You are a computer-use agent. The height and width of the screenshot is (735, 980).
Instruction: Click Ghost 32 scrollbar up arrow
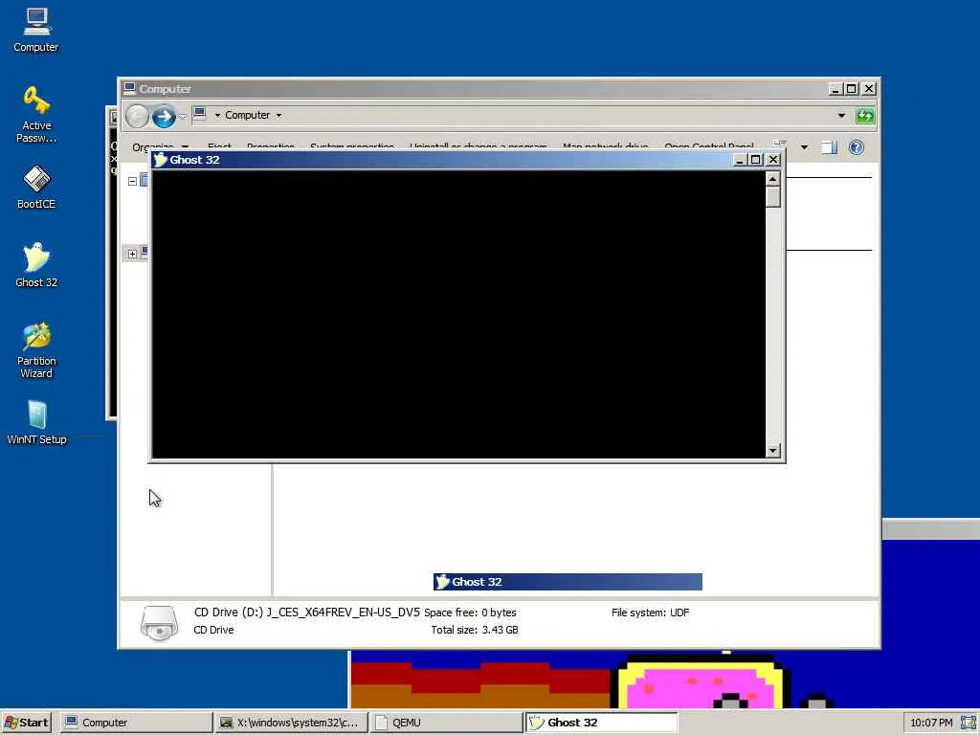pos(773,179)
